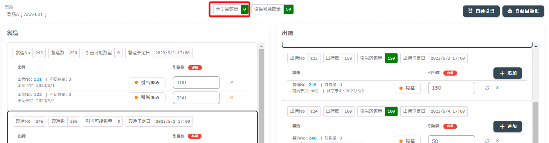Click 製造予定日 2023/5/1 17:00 tag
The width and height of the screenshot is (549, 143).
159,53
